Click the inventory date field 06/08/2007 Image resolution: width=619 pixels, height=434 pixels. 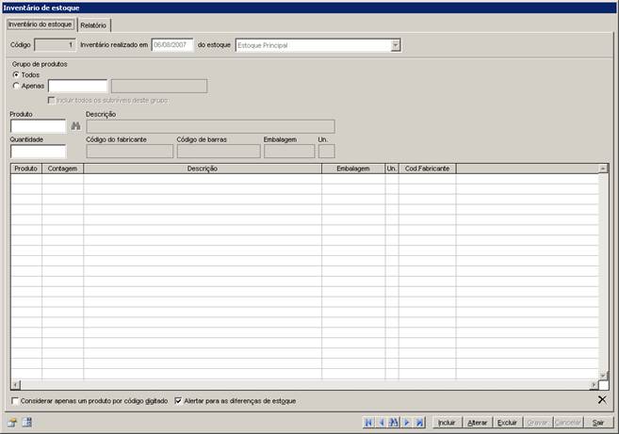point(172,45)
